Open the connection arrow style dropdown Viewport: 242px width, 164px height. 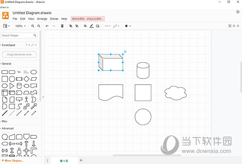(x=107, y=26)
